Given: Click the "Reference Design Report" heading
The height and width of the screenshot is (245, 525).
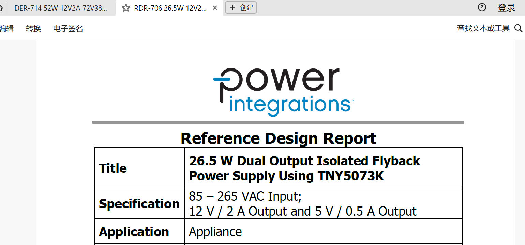Looking at the screenshot, I should coord(279,138).
